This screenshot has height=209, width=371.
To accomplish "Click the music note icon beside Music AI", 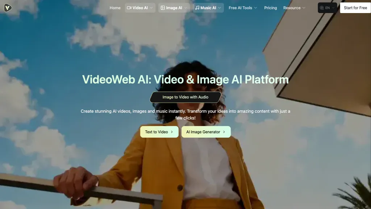I will click(197, 8).
